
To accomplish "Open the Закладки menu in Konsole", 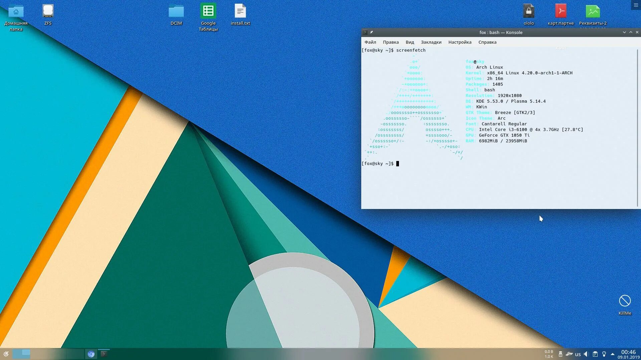I will pyautogui.click(x=431, y=42).
